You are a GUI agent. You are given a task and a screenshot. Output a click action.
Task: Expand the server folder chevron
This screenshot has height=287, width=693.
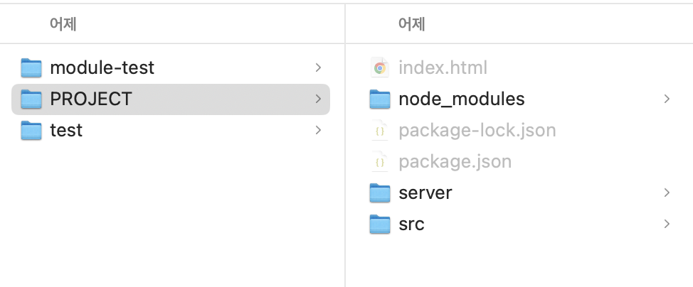click(667, 193)
